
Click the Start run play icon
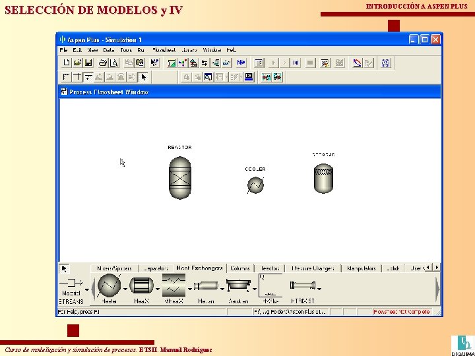(x=273, y=63)
